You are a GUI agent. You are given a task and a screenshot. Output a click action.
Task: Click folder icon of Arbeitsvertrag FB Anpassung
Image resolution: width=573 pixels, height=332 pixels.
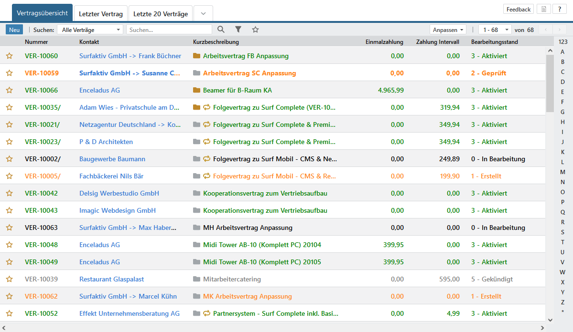click(196, 56)
